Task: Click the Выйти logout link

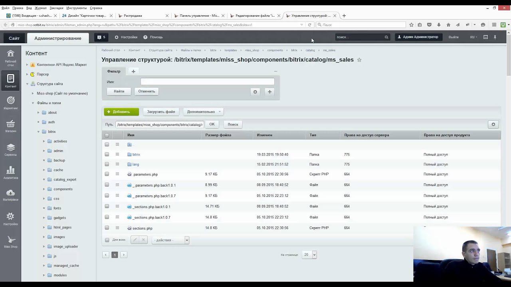Action: [x=454, y=37]
